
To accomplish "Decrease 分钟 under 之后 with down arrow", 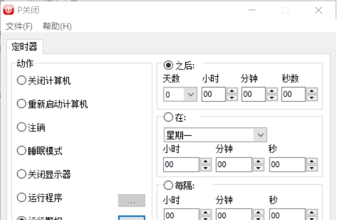I will (x=272, y=98).
